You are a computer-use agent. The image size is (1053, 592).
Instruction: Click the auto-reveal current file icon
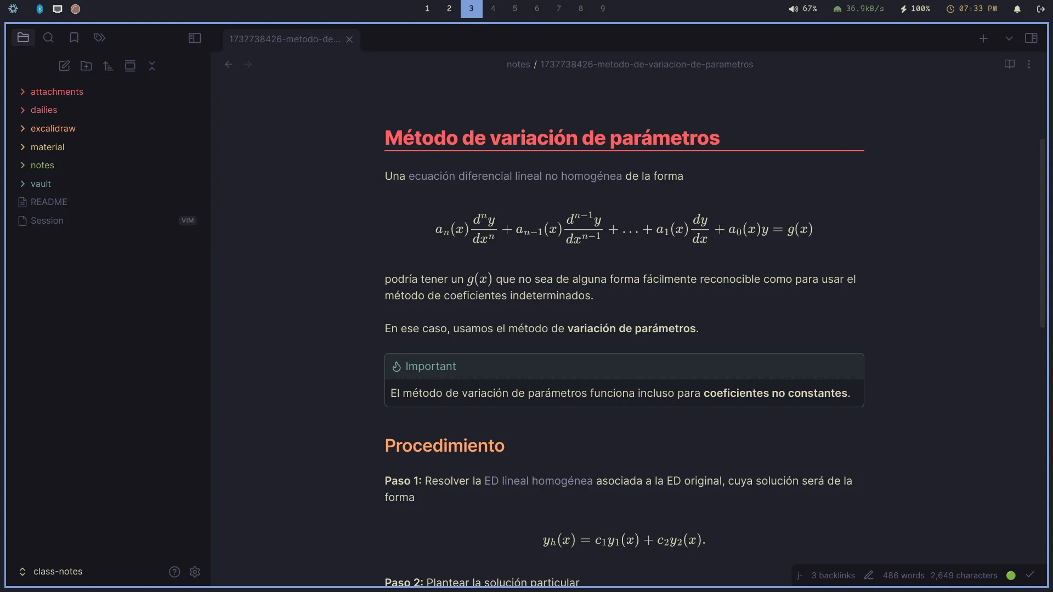pos(130,66)
